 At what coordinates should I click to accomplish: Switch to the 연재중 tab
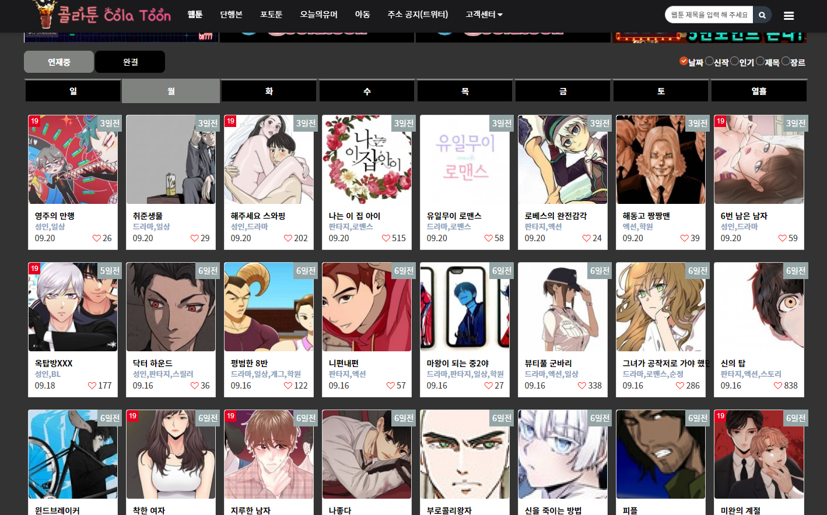coord(59,62)
